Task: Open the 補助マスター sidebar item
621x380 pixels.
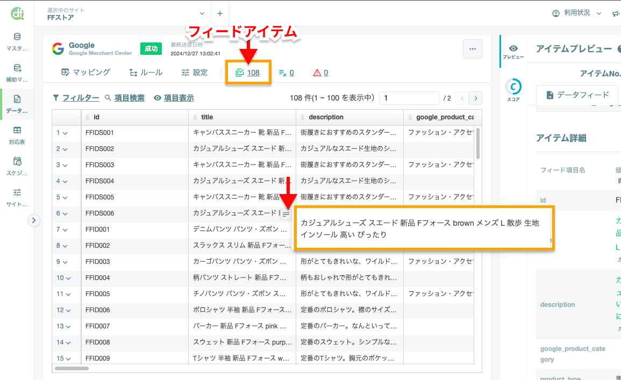Action: click(x=17, y=73)
